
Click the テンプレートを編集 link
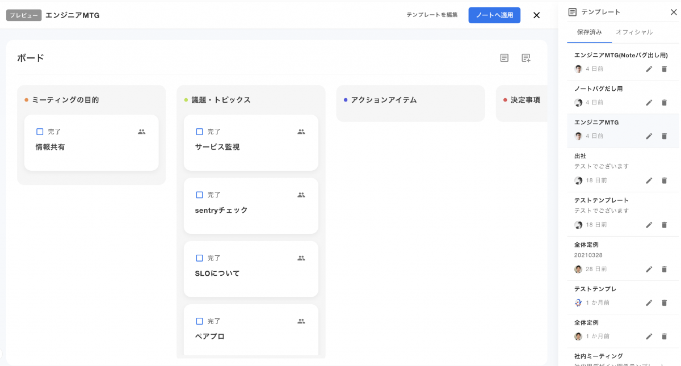click(432, 15)
